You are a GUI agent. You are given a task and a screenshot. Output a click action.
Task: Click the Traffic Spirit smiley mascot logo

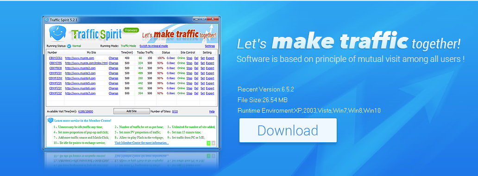[x=58, y=33]
